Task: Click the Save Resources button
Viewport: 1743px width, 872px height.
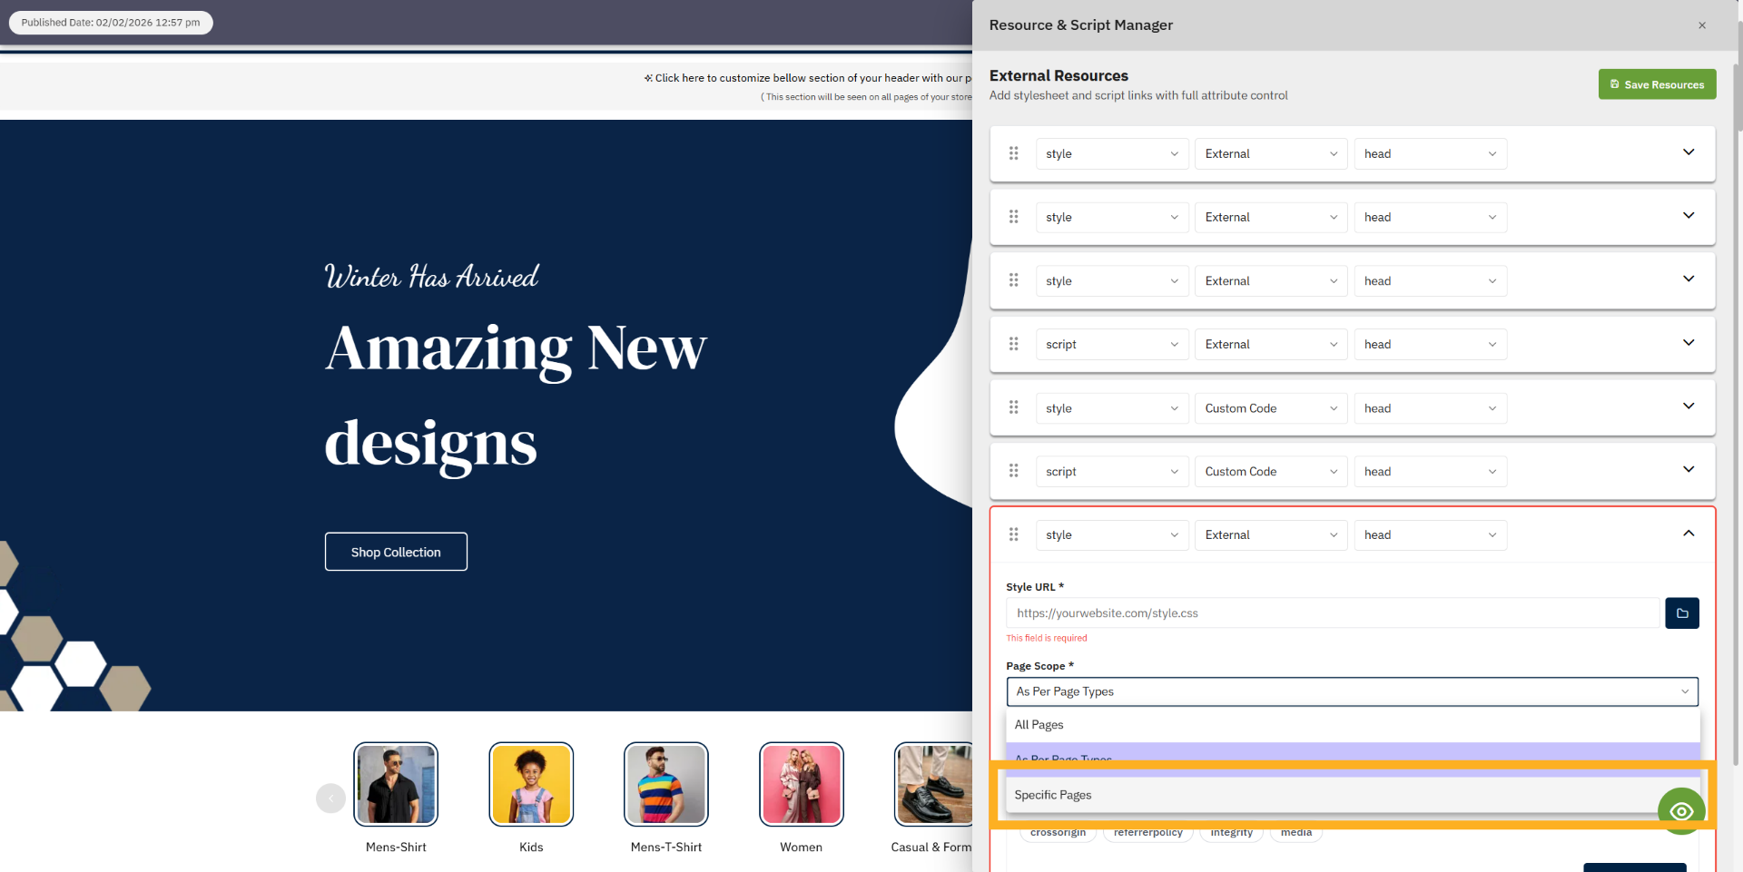Action: click(x=1656, y=83)
